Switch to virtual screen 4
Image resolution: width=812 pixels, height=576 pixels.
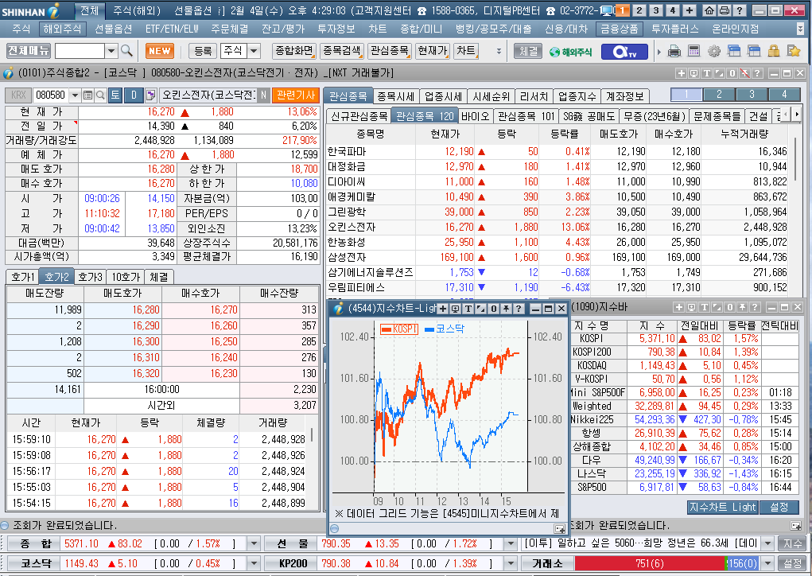673,10
